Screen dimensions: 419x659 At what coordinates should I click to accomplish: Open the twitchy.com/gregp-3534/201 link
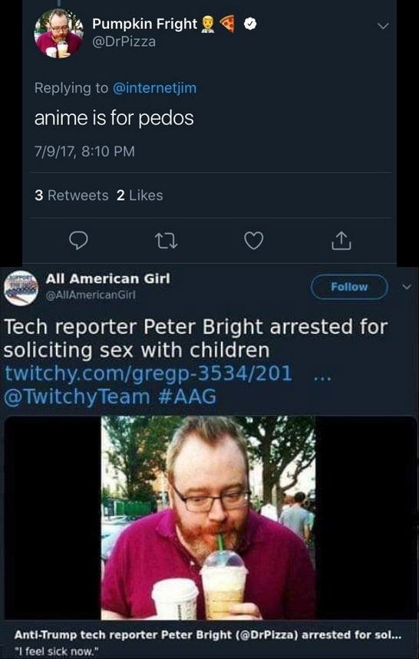(x=147, y=373)
